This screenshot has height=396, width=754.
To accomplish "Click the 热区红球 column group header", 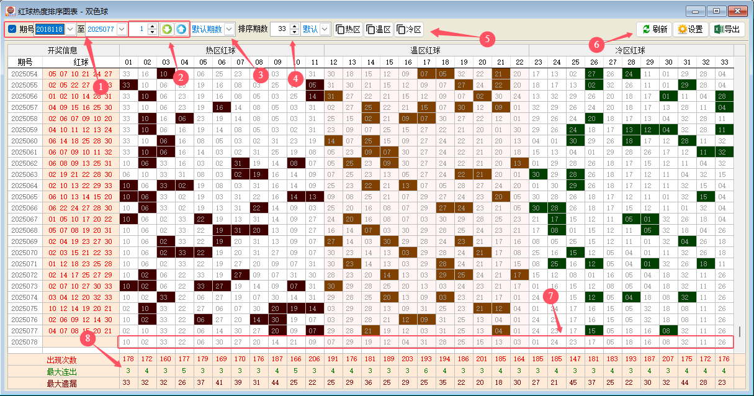I will 220,50.
